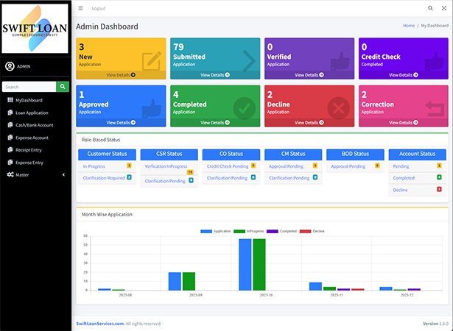Viewport: 453px width, 331px height.
Task: Type in the sidebar Search field
Action: [x=29, y=87]
